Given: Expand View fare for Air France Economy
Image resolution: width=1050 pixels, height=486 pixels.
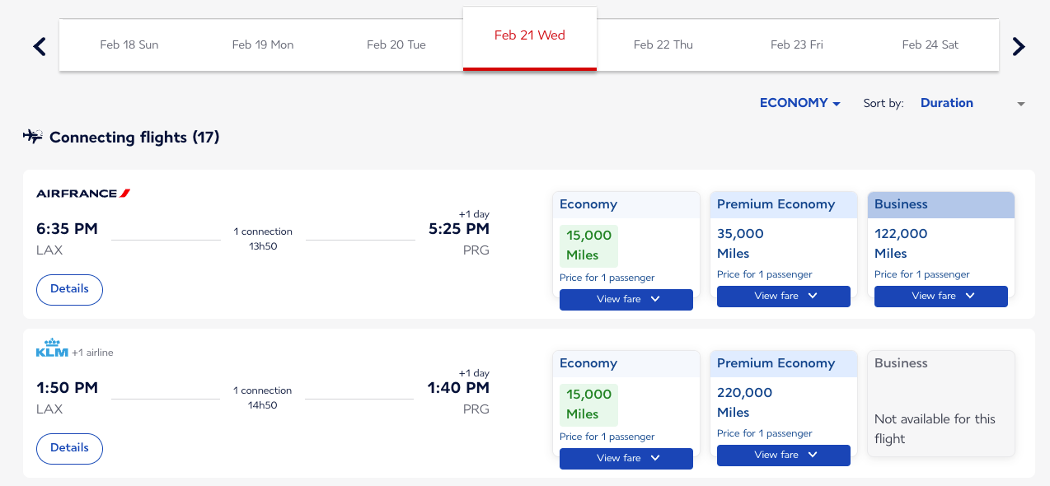Looking at the screenshot, I should tap(626, 300).
